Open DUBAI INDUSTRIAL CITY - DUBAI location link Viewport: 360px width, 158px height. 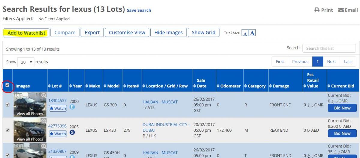[x=166, y=128]
